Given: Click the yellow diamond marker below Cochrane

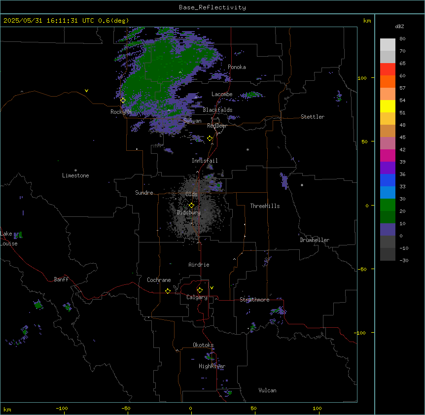Looking at the screenshot, I should pyautogui.click(x=168, y=291).
